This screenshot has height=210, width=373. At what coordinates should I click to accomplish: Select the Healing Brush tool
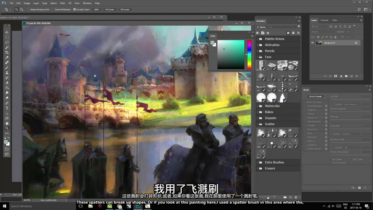coord(7,63)
